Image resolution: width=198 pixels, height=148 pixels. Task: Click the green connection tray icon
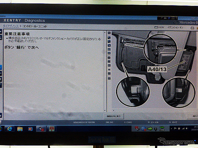(162, 129)
